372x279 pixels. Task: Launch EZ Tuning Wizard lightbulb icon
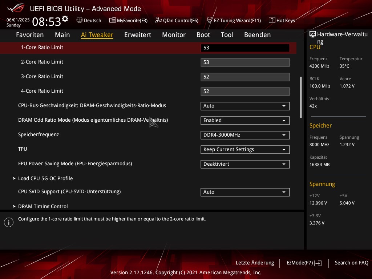click(209, 20)
